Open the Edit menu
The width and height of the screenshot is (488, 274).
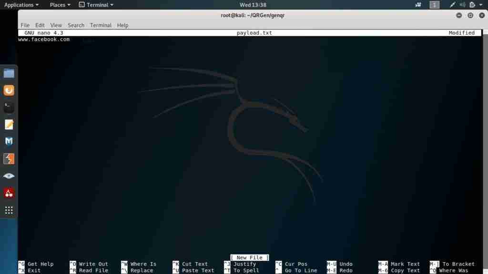click(x=40, y=25)
